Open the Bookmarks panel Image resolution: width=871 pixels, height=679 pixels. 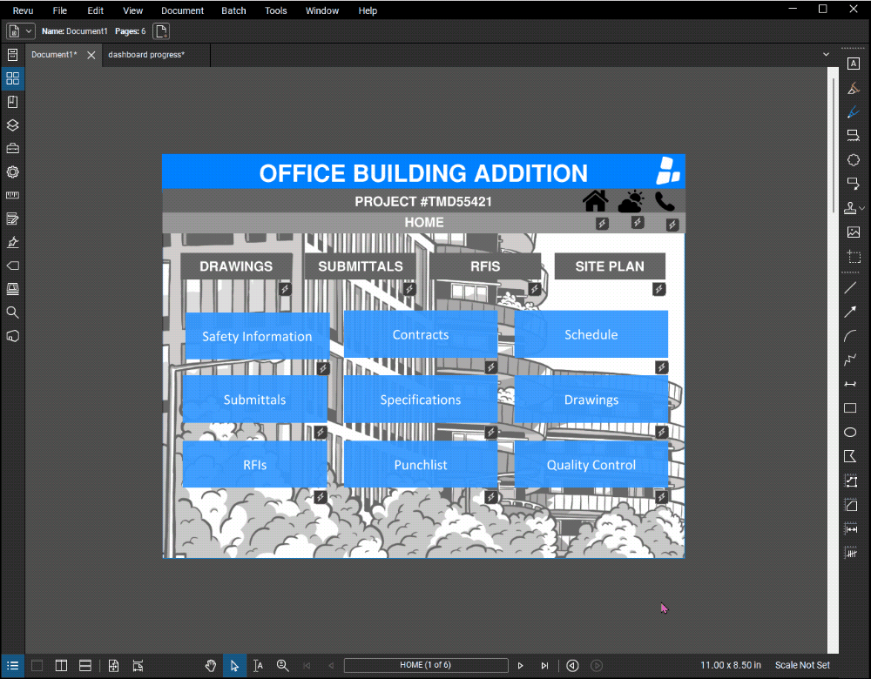pos(12,101)
